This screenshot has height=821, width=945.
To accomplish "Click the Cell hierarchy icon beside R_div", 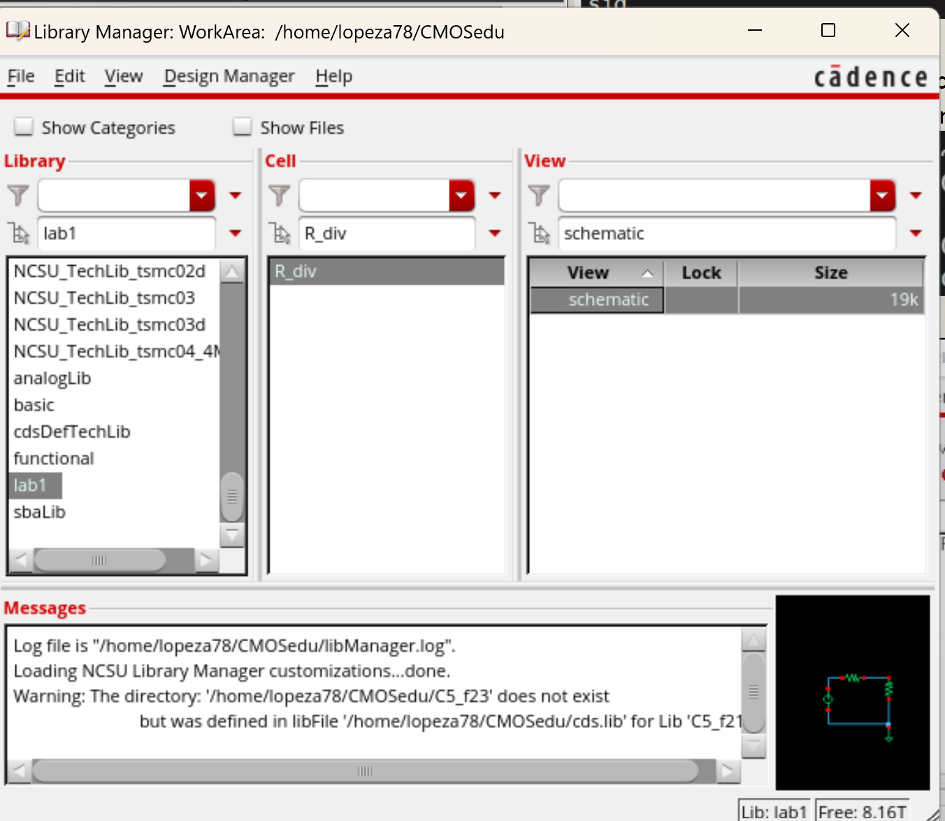I will click(x=281, y=233).
